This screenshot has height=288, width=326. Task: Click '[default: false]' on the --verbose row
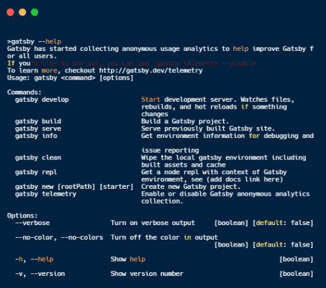(283, 223)
